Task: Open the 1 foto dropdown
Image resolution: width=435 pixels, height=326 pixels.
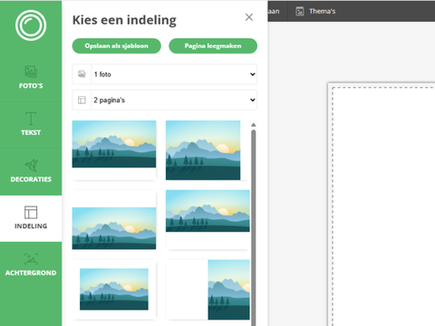Action: [165, 74]
